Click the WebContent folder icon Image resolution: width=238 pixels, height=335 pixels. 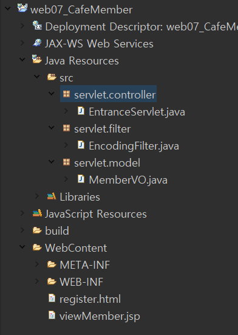(x=37, y=247)
